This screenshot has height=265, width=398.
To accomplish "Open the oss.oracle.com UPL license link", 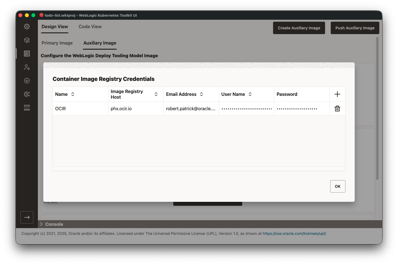I will 294,233.
